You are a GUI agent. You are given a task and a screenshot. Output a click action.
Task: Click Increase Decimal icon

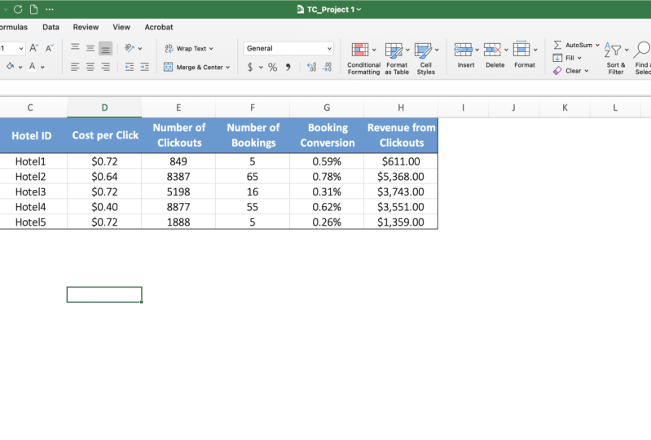311,67
